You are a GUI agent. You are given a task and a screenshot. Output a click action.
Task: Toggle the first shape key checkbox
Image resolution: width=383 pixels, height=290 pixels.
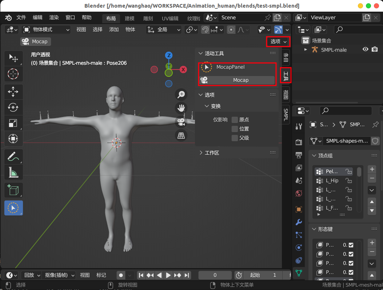point(351,245)
